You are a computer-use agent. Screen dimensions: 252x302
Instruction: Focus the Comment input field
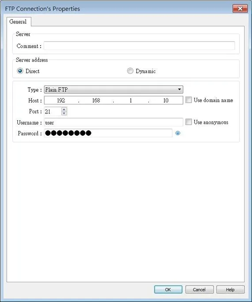coord(139,46)
